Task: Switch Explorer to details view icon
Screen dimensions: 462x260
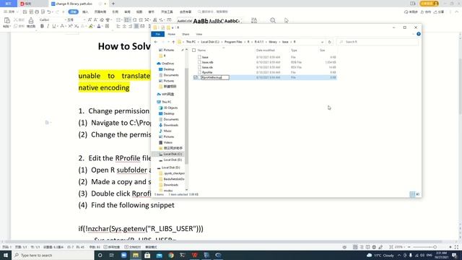Action: (412, 194)
